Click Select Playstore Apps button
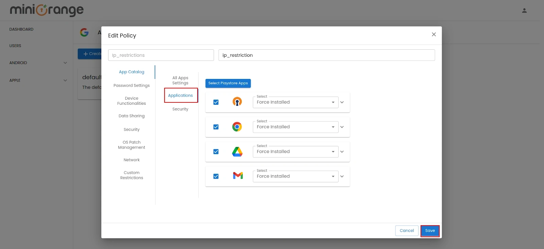Image resolution: width=544 pixels, height=249 pixels. 228,83
